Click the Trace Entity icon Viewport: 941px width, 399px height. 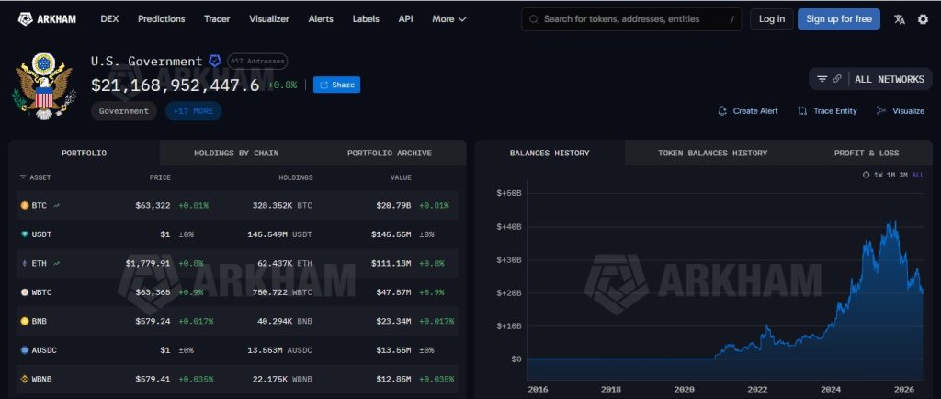coord(802,111)
